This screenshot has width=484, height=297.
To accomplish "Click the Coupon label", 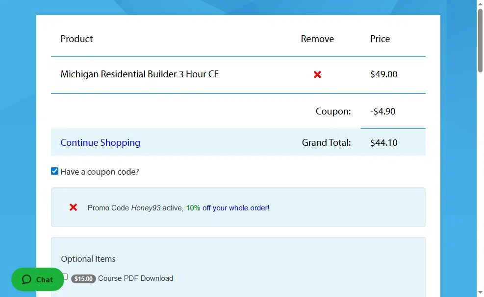I will click(x=333, y=111).
